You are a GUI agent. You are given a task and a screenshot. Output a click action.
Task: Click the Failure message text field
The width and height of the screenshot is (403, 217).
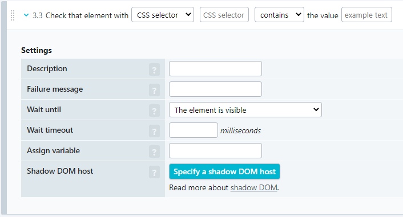point(215,89)
